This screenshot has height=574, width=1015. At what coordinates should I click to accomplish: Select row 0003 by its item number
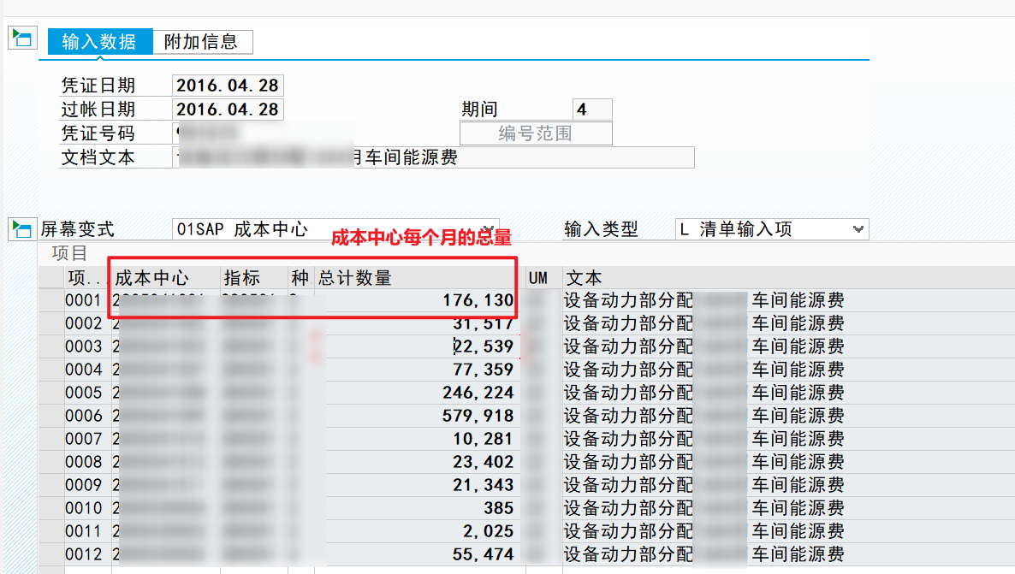pyautogui.click(x=84, y=346)
